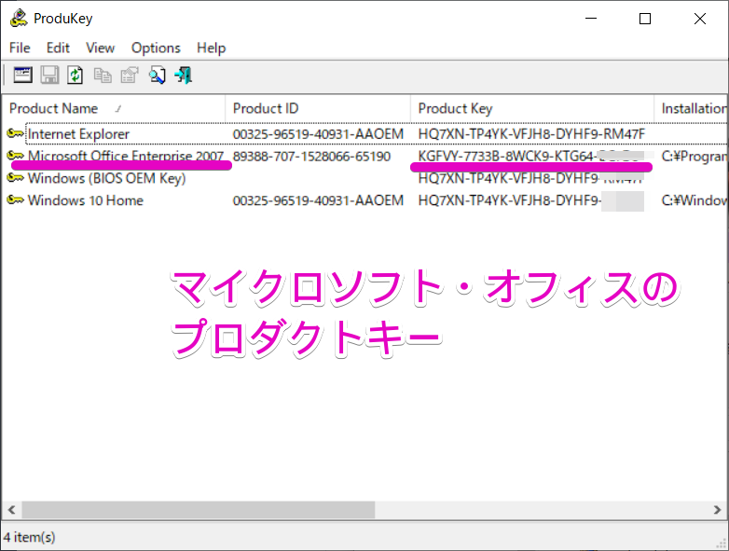Click Product ID 89388-707-1528066-65190
Screen dimensions: 729x551
click(x=311, y=157)
